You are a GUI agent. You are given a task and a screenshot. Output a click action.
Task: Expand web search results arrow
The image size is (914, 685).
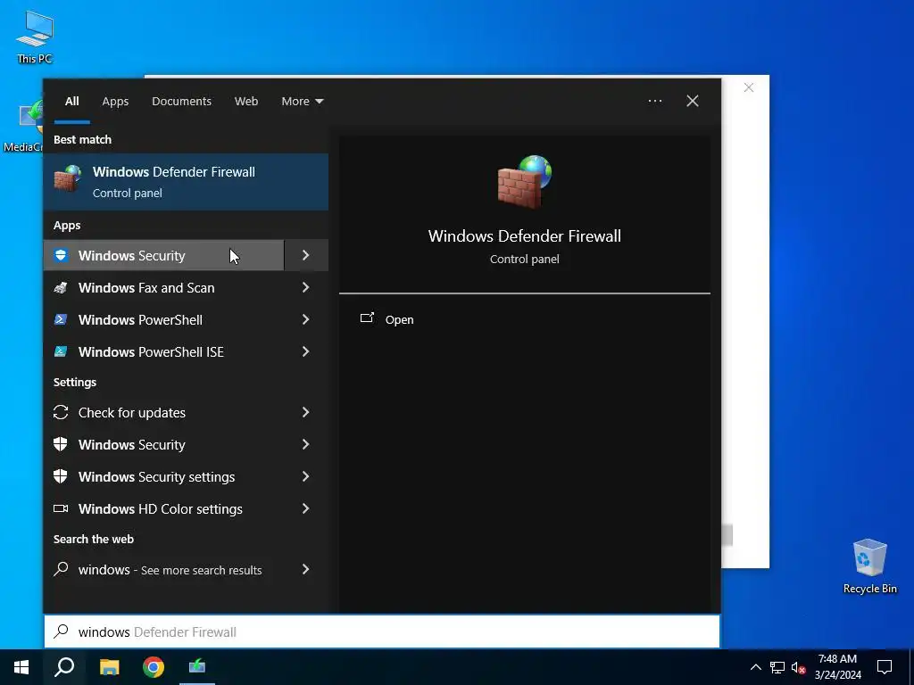click(x=306, y=569)
